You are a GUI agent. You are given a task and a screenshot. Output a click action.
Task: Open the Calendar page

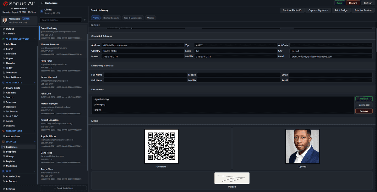coord(11,33)
